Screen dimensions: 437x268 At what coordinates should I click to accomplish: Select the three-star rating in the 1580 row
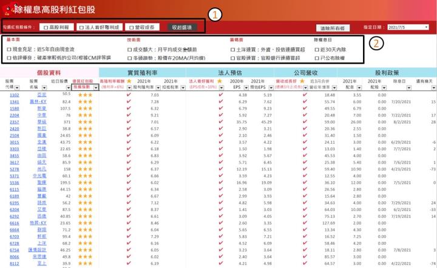(x=85, y=109)
